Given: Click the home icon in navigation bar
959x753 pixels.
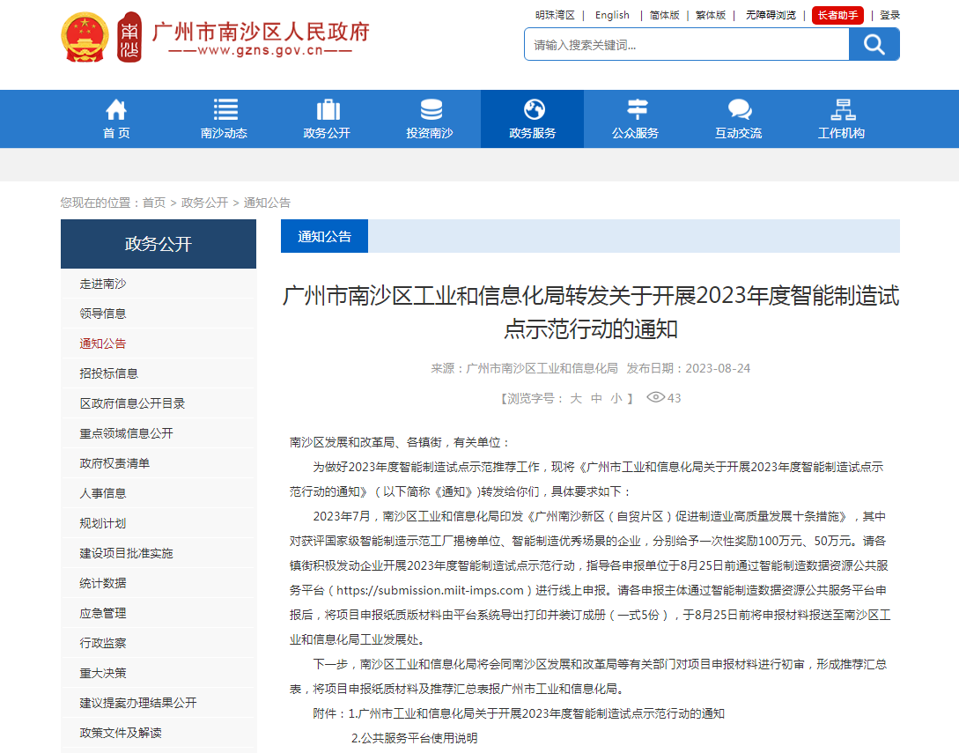Looking at the screenshot, I should [x=116, y=109].
